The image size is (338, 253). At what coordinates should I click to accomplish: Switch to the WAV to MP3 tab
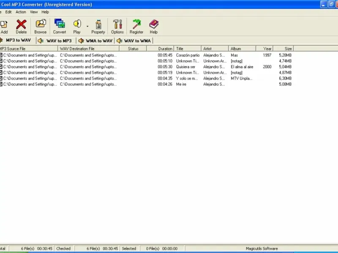(56, 40)
